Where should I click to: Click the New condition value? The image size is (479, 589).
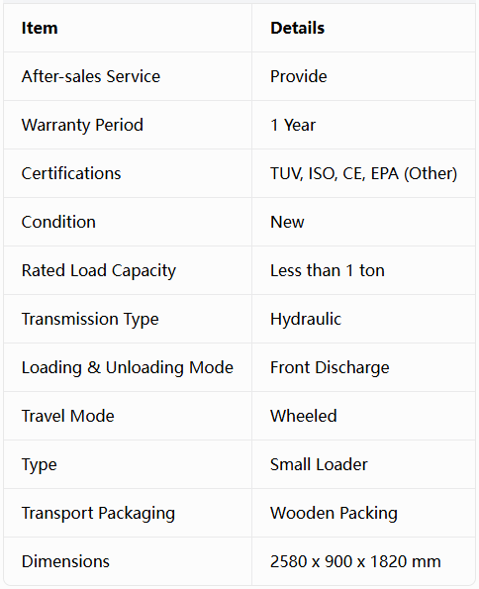(x=287, y=222)
